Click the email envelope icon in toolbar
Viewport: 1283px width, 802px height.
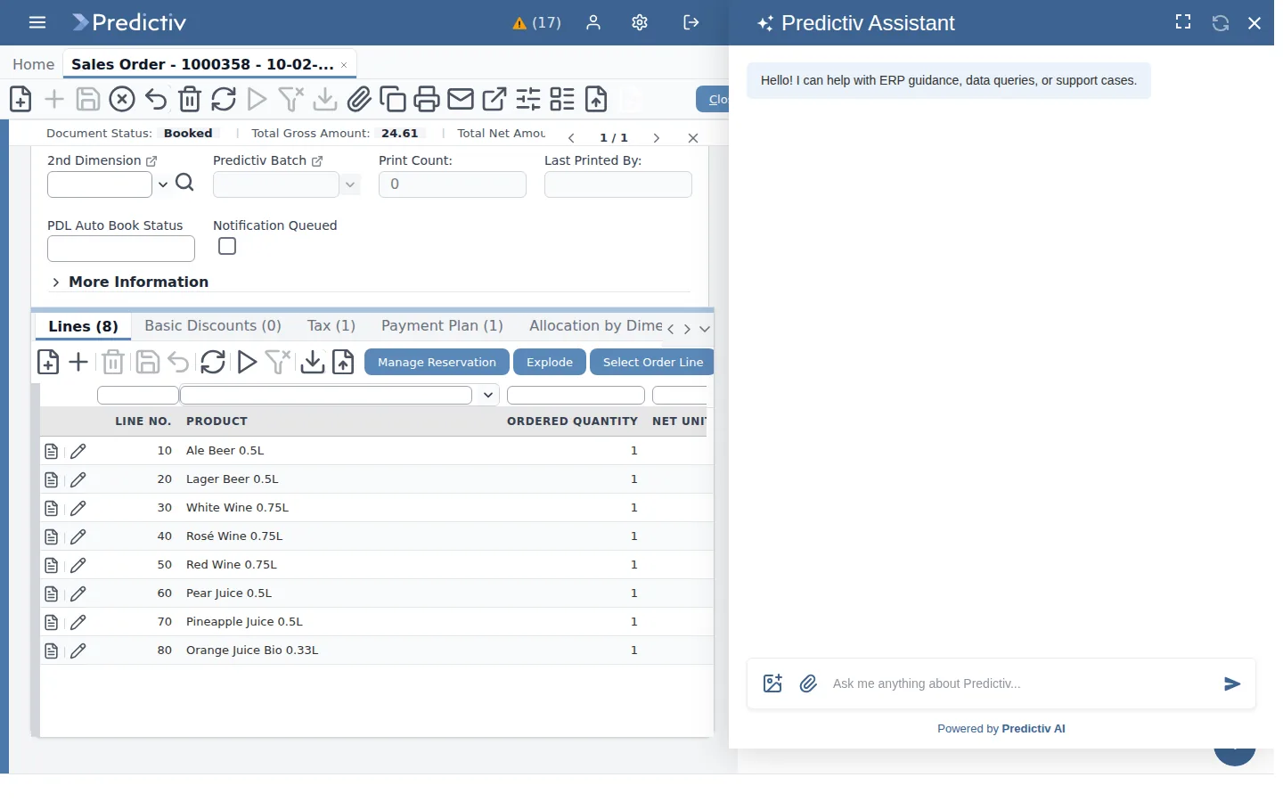[x=461, y=99]
